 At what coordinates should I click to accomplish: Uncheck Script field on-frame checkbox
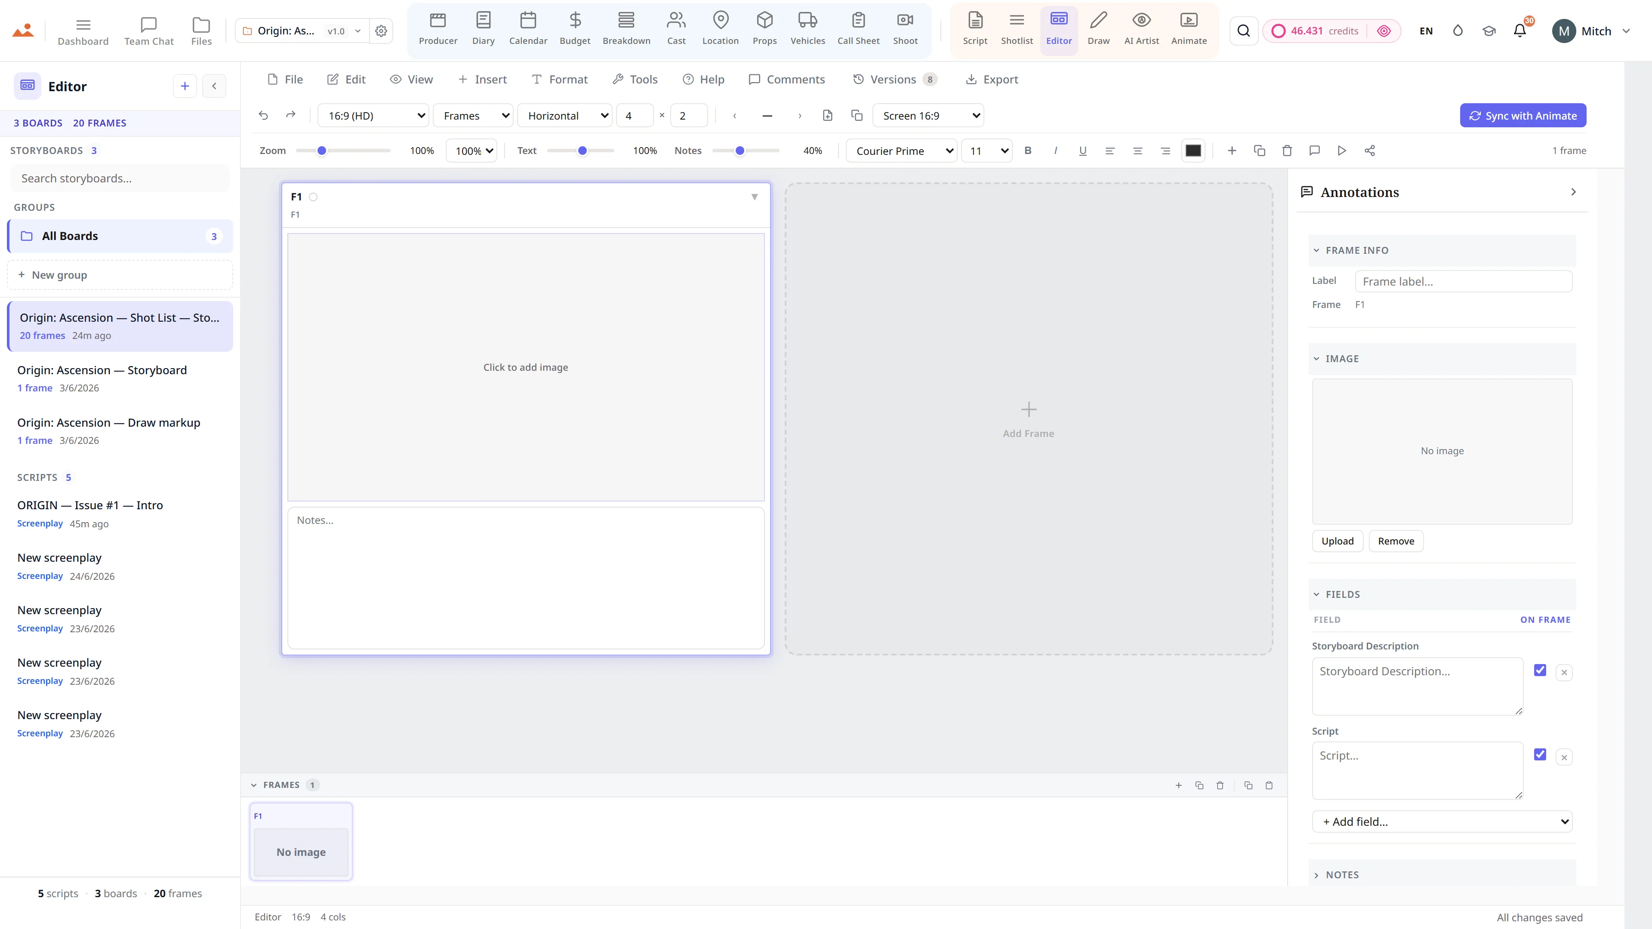coord(1540,754)
